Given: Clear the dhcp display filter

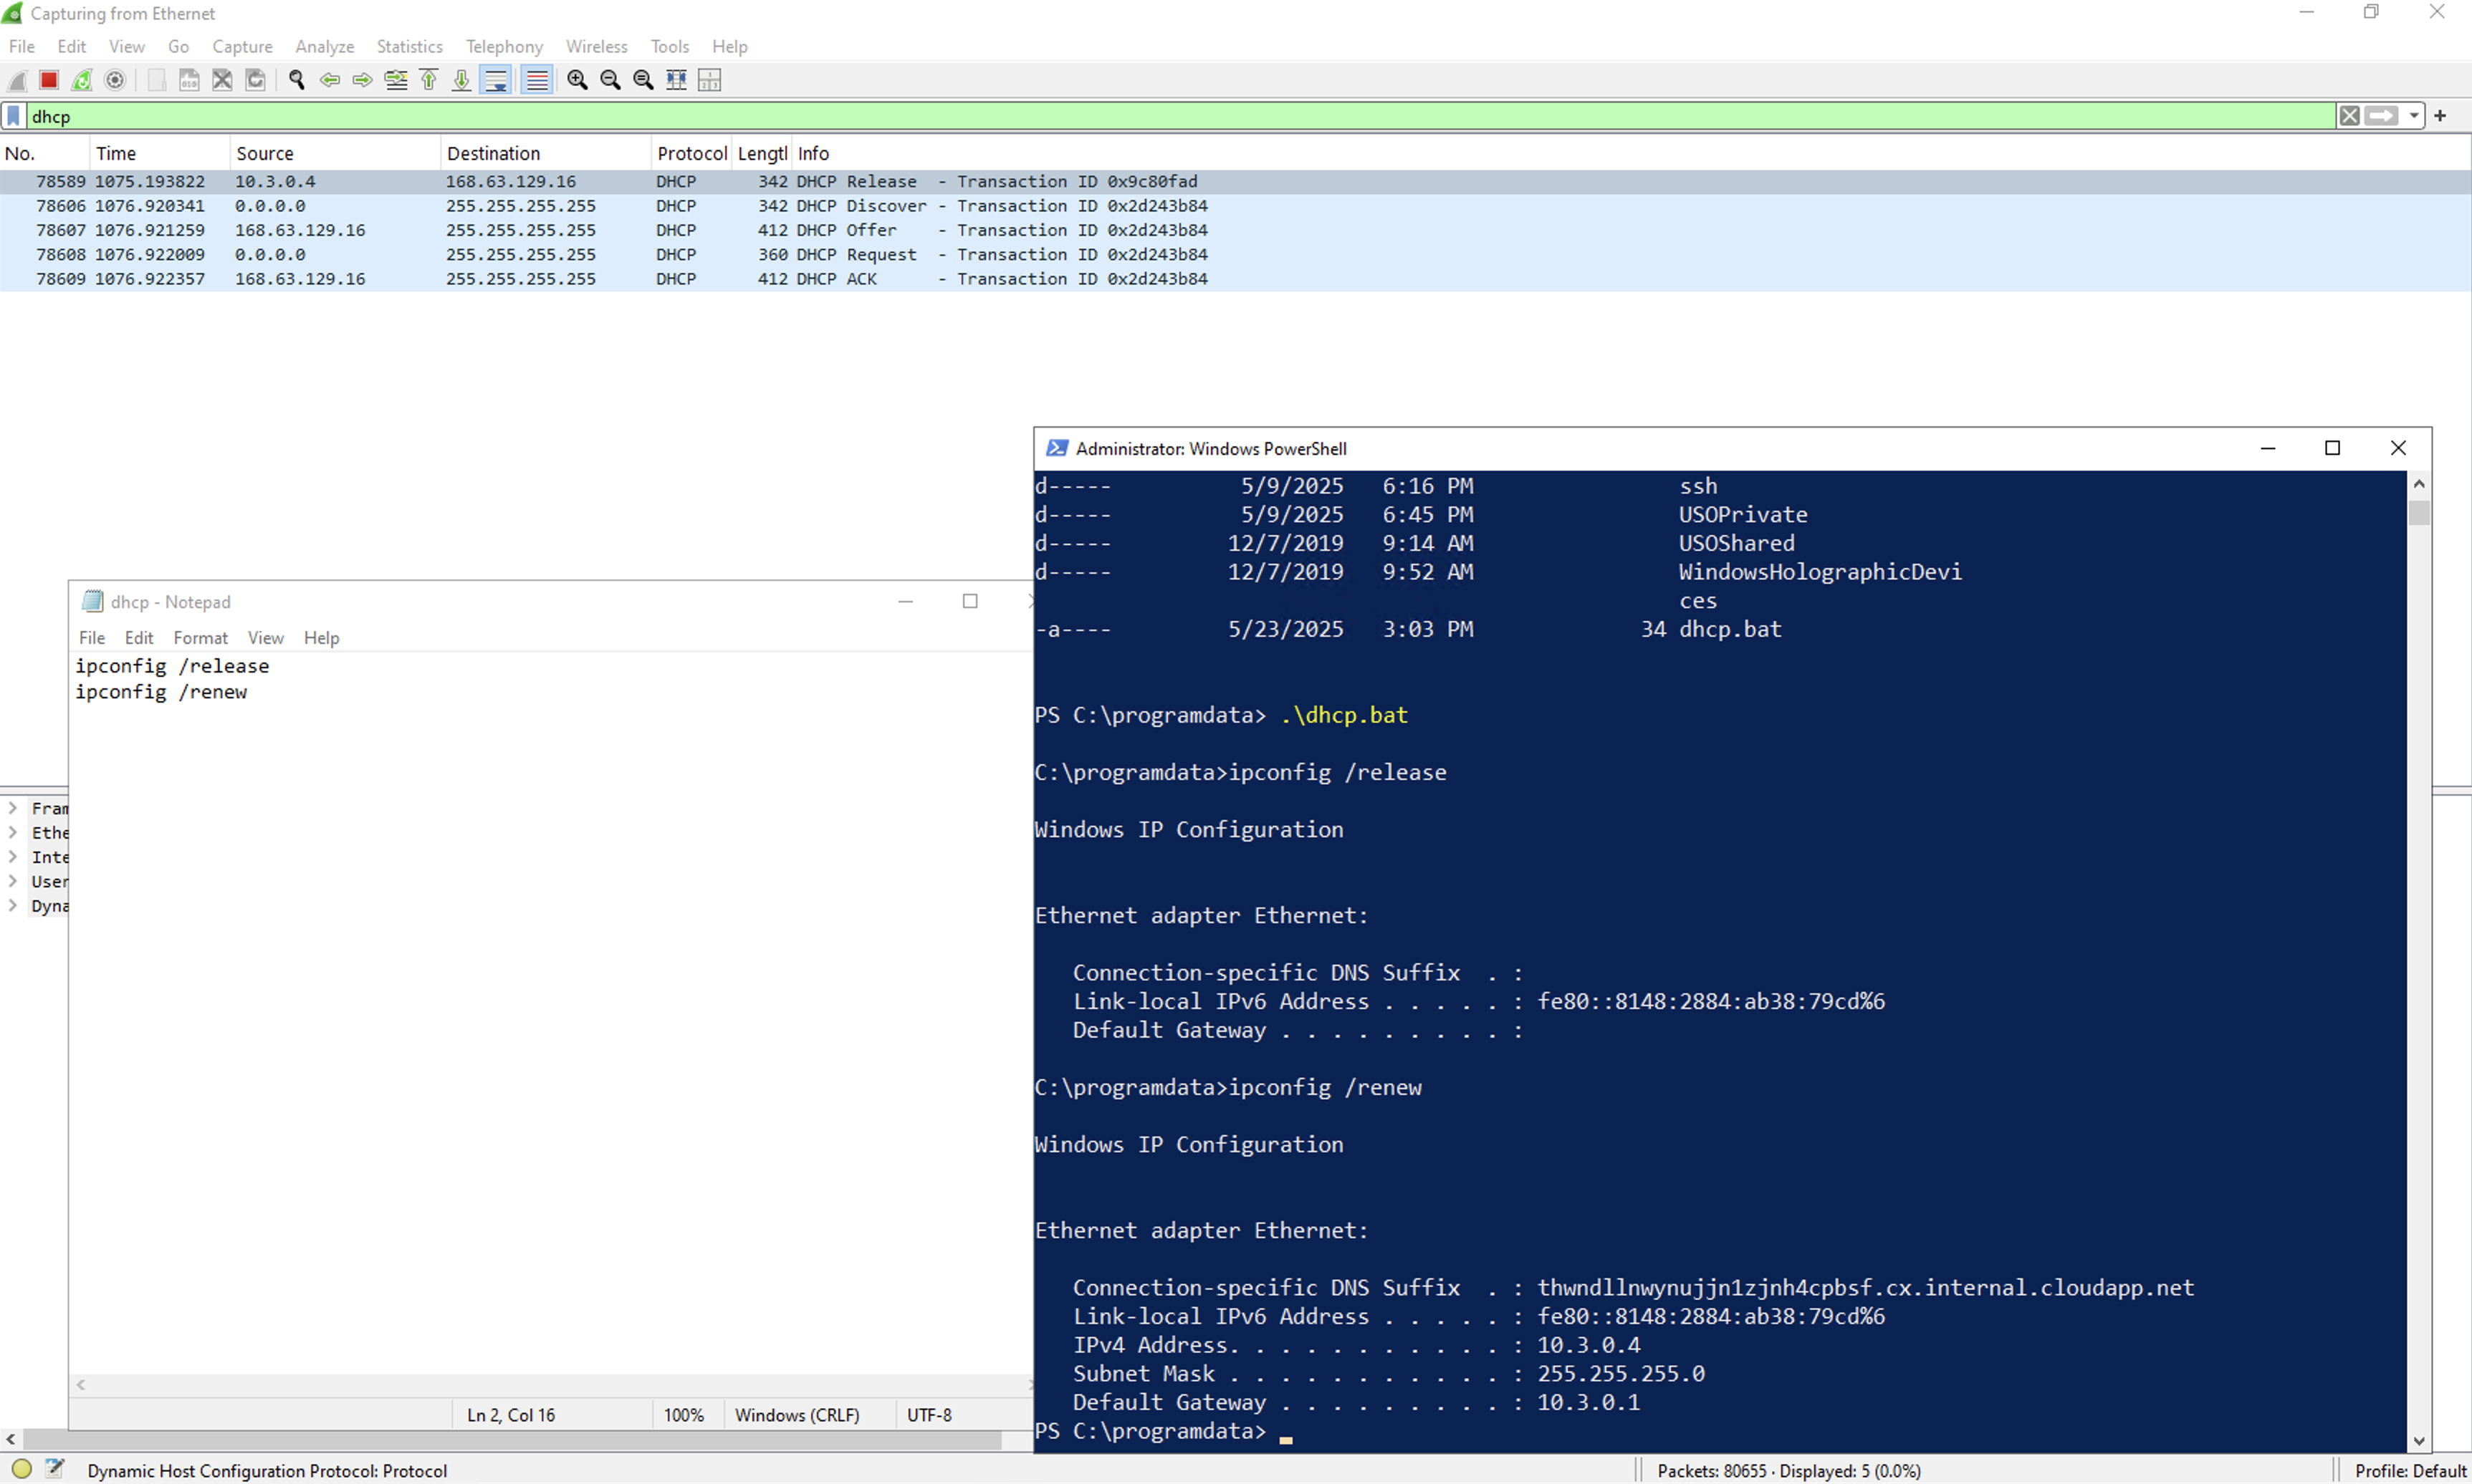Looking at the screenshot, I should click(x=2349, y=116).
